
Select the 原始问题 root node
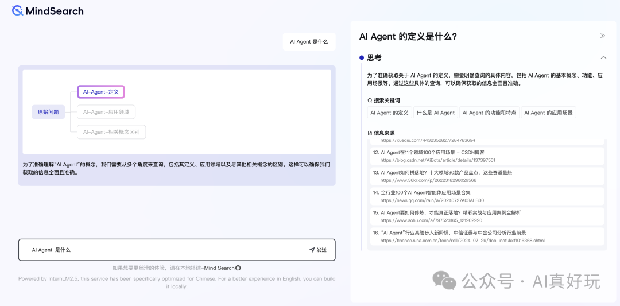48,112
